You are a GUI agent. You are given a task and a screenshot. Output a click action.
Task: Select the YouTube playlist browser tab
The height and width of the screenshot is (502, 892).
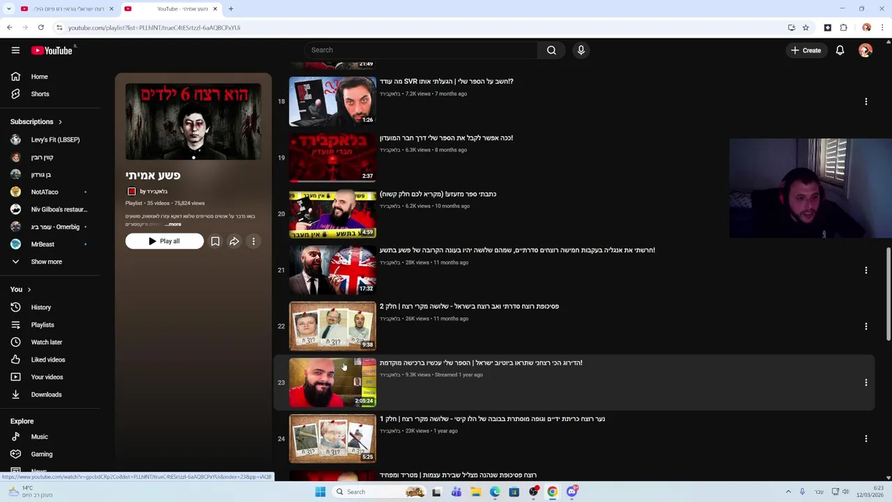tap(171, 9)
